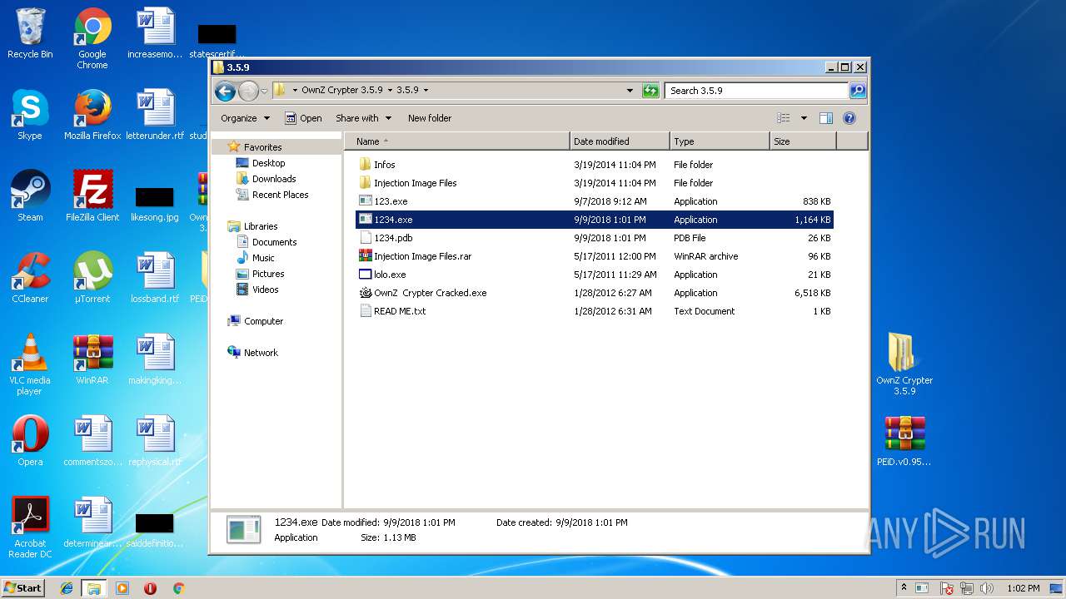Click the Start button

[23, 588]
